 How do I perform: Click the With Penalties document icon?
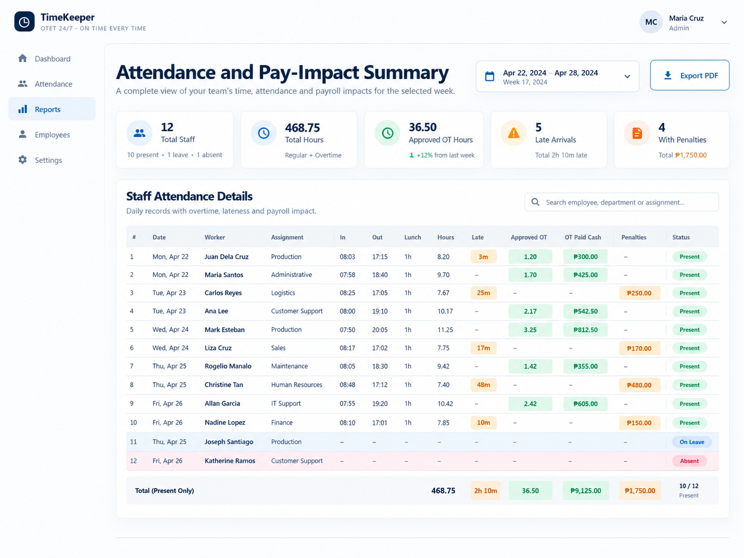pyautogui.click(x=637, y=133)
